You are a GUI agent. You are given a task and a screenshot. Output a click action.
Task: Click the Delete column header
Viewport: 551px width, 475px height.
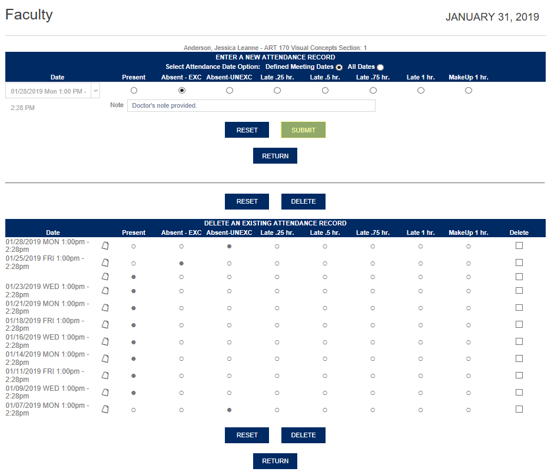tap(519, 232)
